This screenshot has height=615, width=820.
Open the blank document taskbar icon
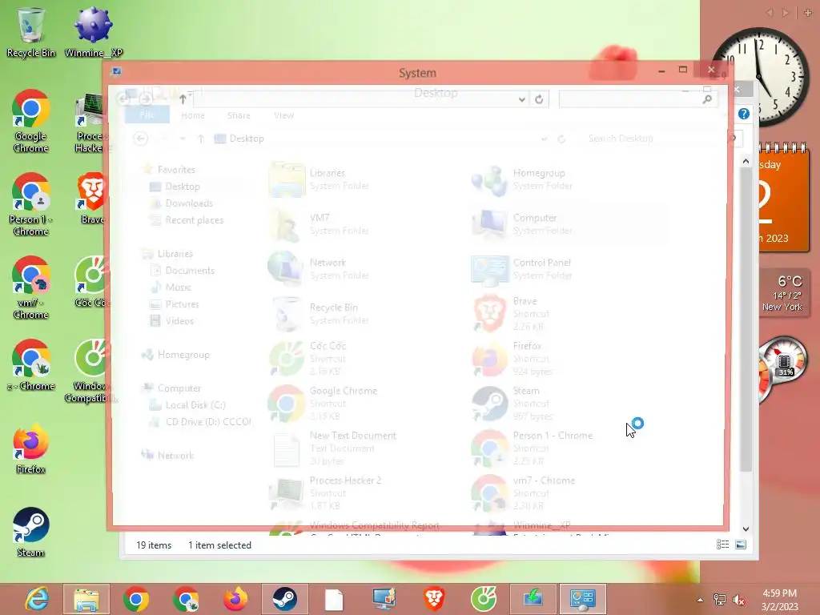[x=334, y=599]
